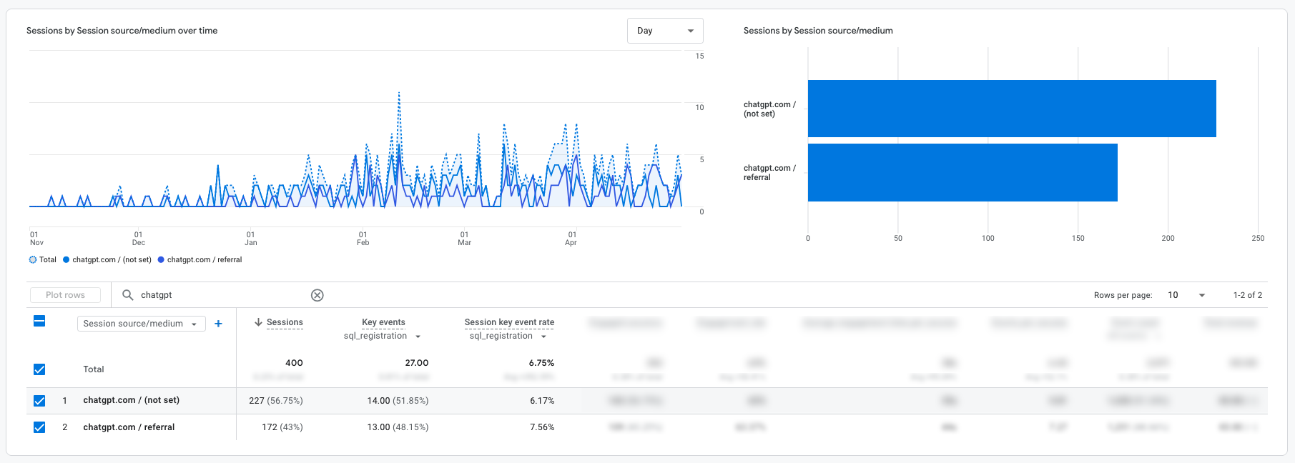Click the 172 (43%) sessions cell
Image resolution: width=1295 pixels, height=463 pixels.
pos(282,427)
